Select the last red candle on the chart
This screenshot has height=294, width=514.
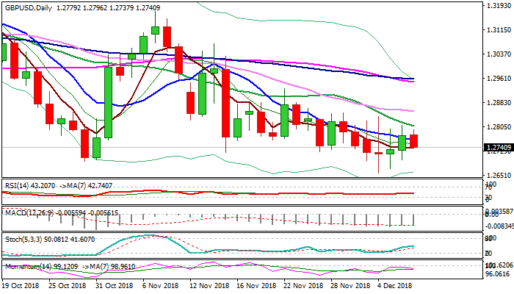tap(414, 141)
